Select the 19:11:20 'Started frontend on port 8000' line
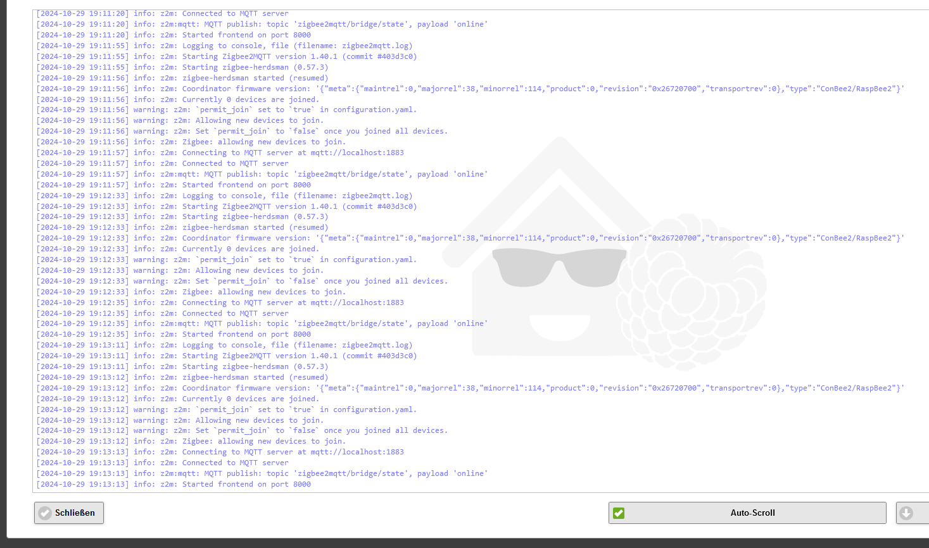Viewport: 929px width, 548px height. pos(174,35)
